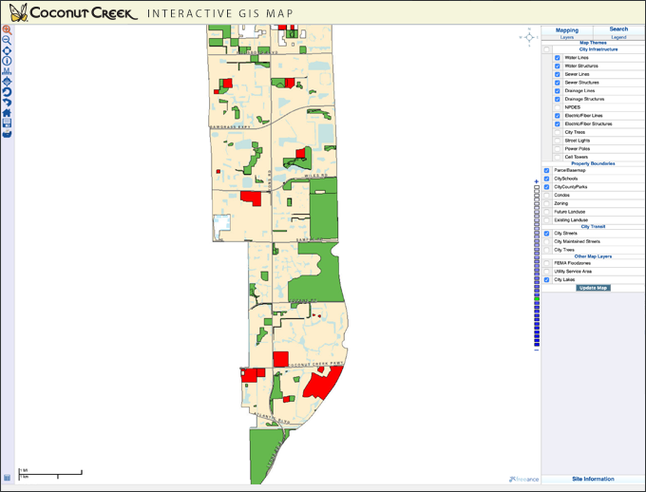Select the Zoom Out tool

[7, 40]
